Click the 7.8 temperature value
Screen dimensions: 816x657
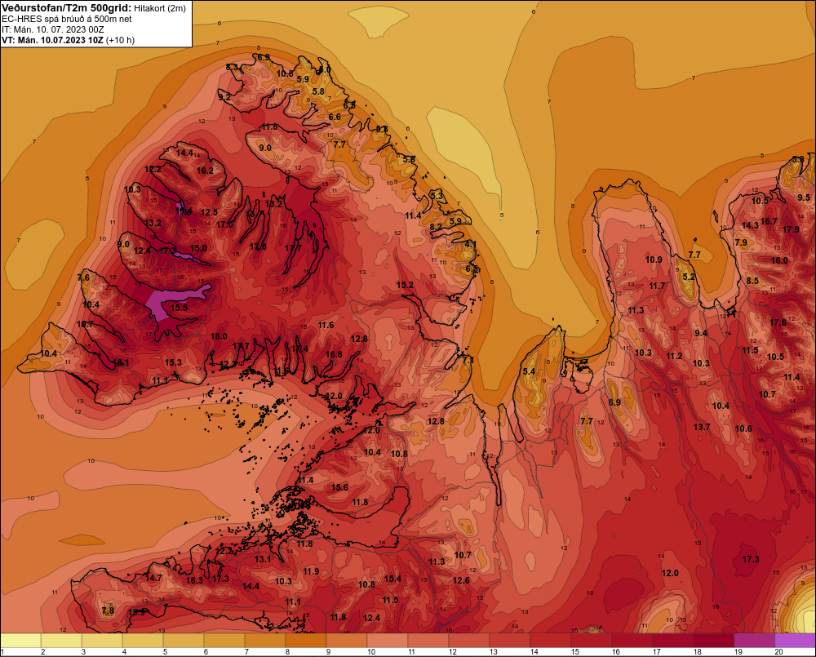(108, 610)
